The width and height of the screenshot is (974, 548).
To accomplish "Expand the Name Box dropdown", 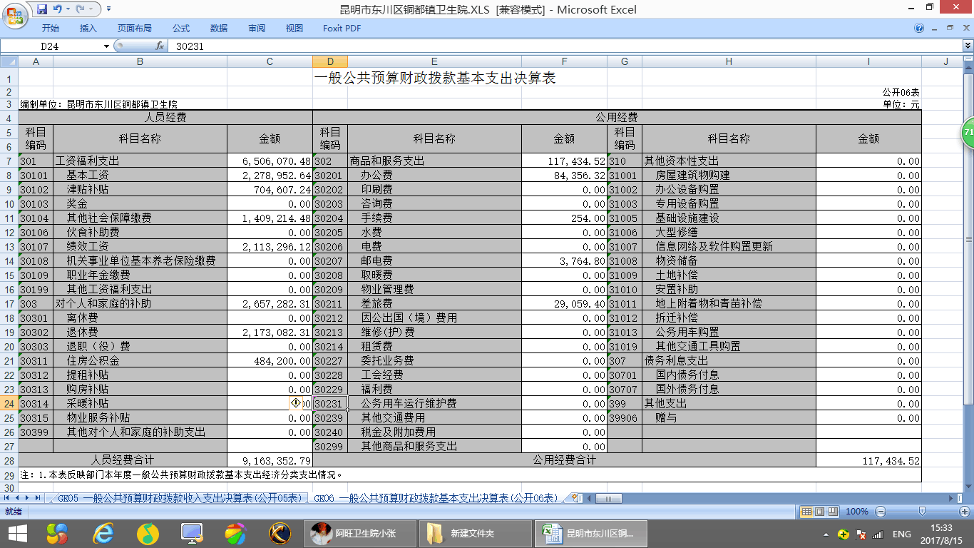I will (x=106, y=46).
